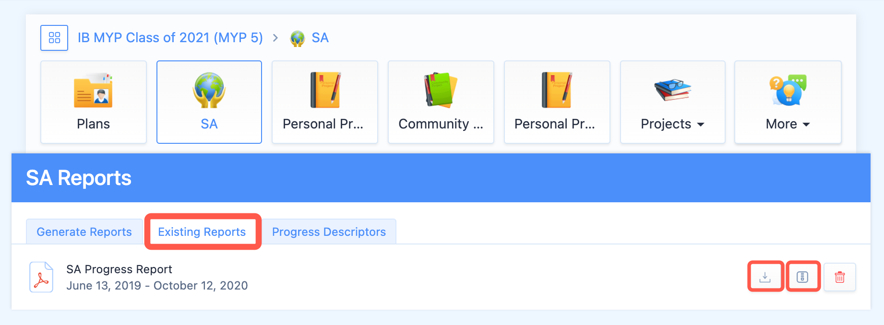
Task: Open the first Personal Pr... notebook tile
Action: pos(325,102)
